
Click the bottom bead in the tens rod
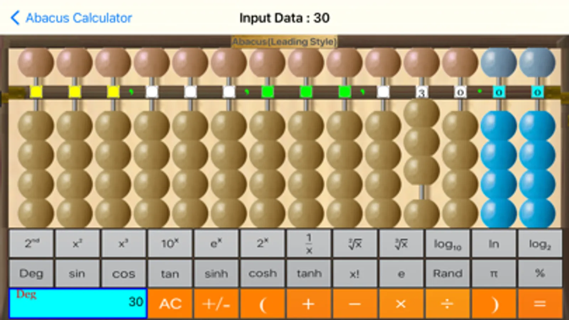(422, 213)
